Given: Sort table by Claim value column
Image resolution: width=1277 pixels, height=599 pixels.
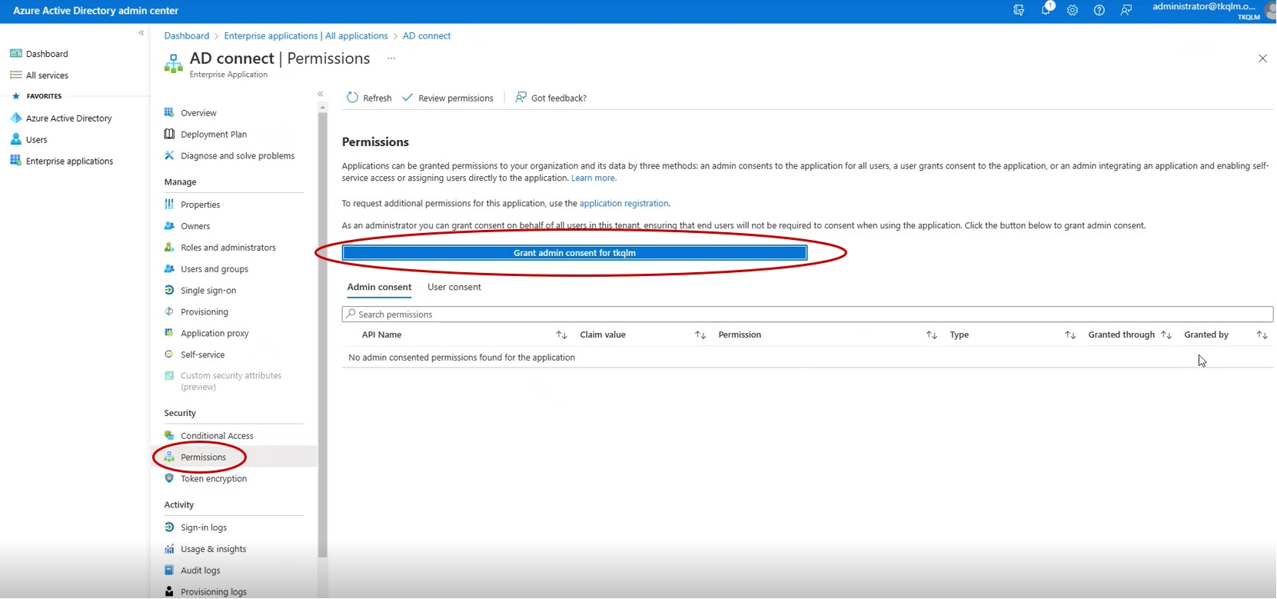Looking at the screenshot, I should (x=700, y=334).
